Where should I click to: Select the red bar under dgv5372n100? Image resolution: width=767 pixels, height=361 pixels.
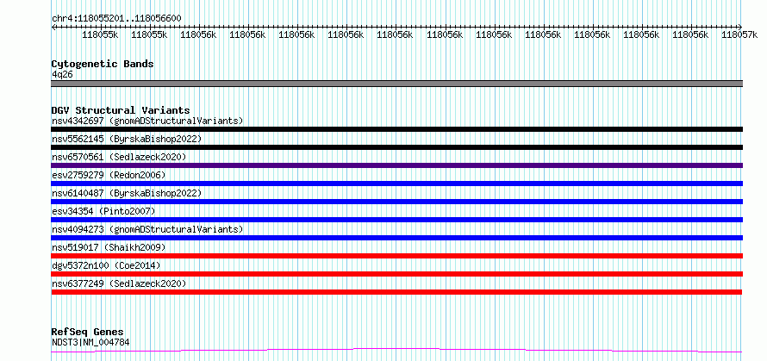click(x=396, y=274)
